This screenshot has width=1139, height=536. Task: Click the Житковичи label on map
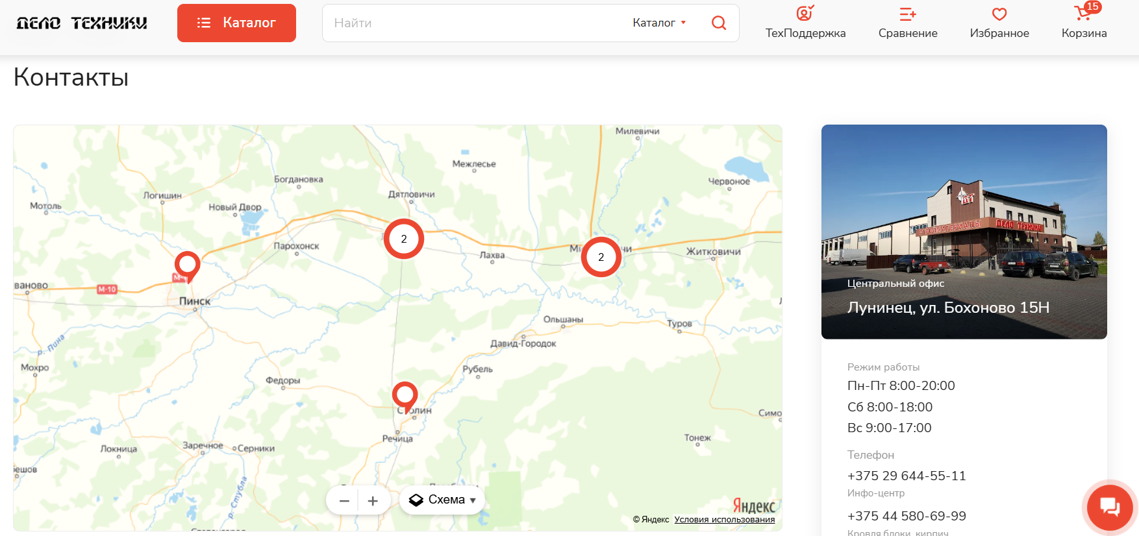point(714,251)
